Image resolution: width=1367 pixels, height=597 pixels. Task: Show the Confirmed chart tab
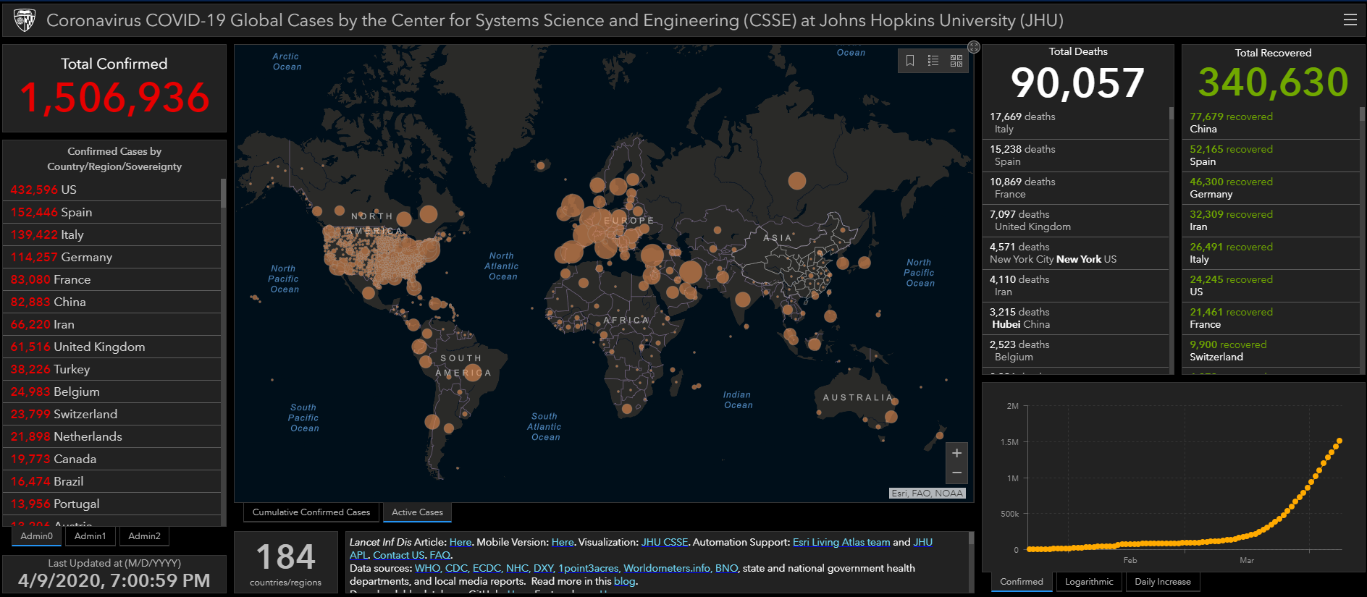click(1022, 582)
